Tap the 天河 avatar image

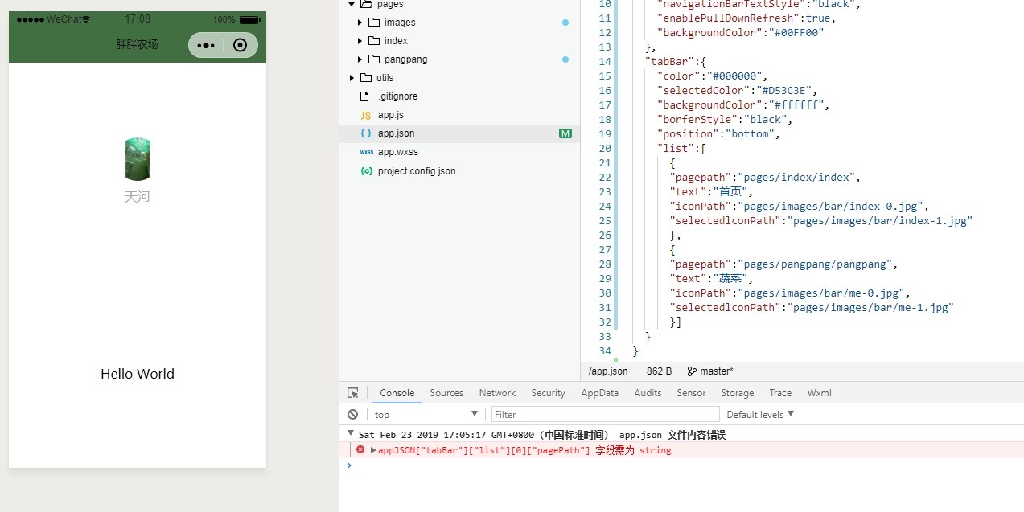138,159
